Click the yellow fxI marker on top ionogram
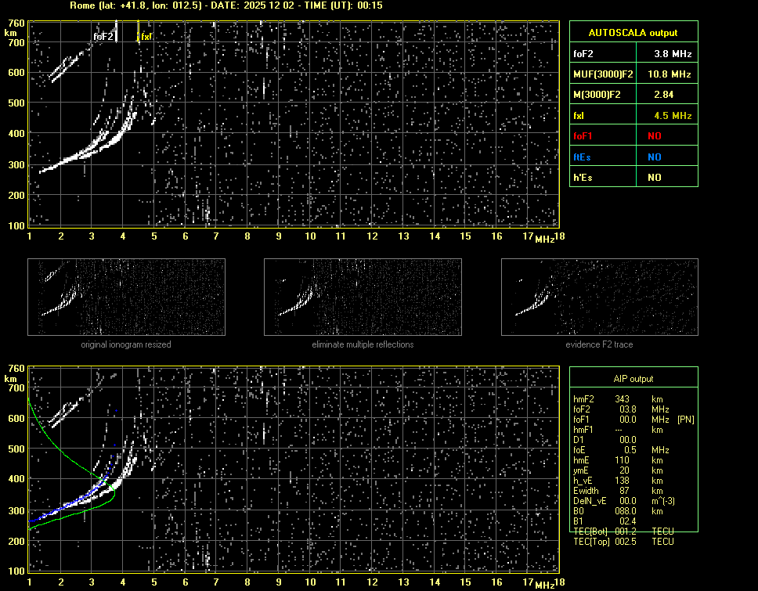 (146, 36)
